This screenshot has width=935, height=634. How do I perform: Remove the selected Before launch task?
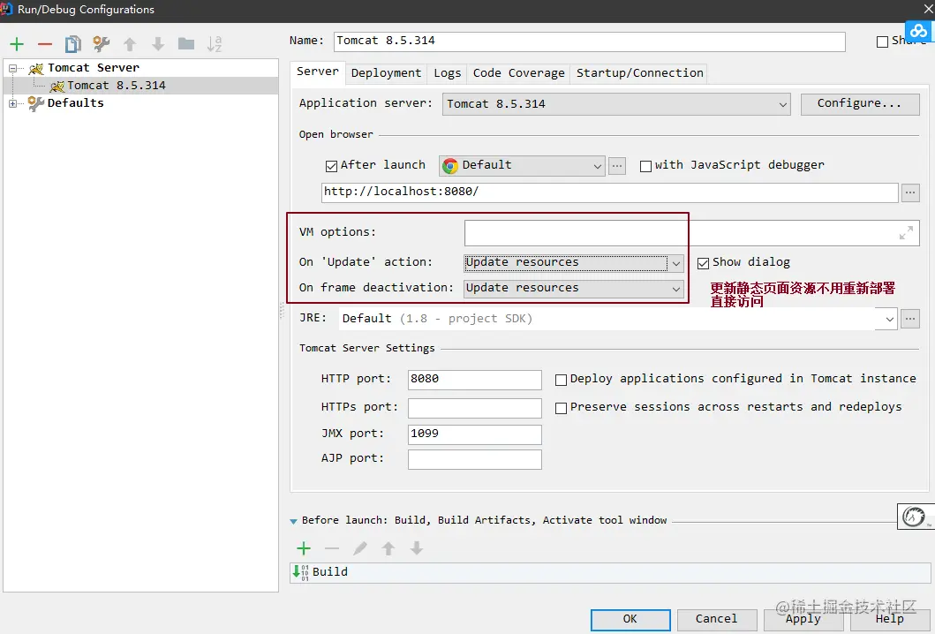(x=332, y=548)
